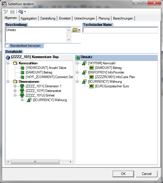The width and height of the screenshot is (163, 183).
Task: Select the equals icon next to EUR
Action: tap(91, 86)
